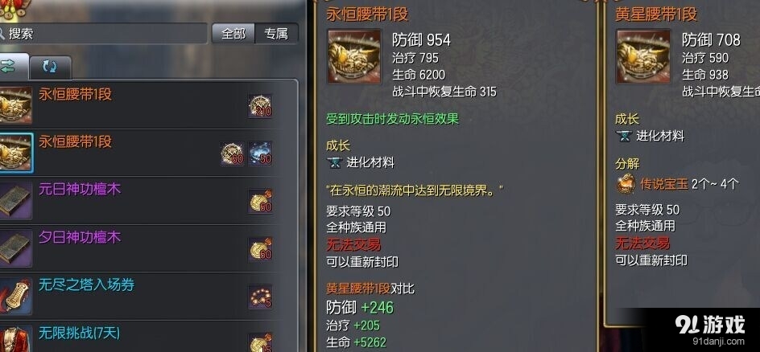Click the 无尽之塔入场券 scroll icon
Image resolution: width=760 pixels, height=352 pixels.
click(x=15, y=297)
